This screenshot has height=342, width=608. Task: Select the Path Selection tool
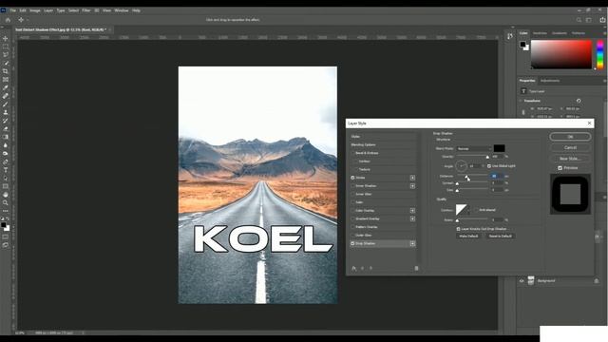tap(6, 178)
